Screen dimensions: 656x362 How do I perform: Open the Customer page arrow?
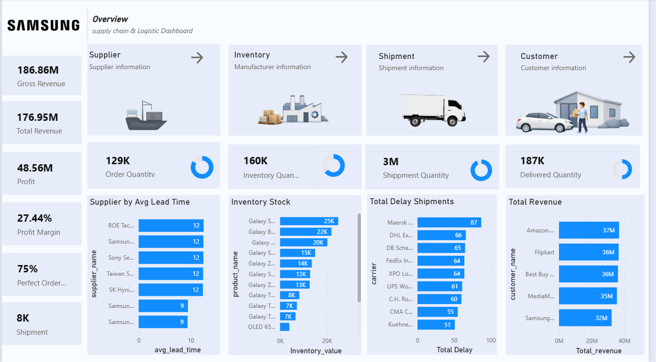point(629,57)
